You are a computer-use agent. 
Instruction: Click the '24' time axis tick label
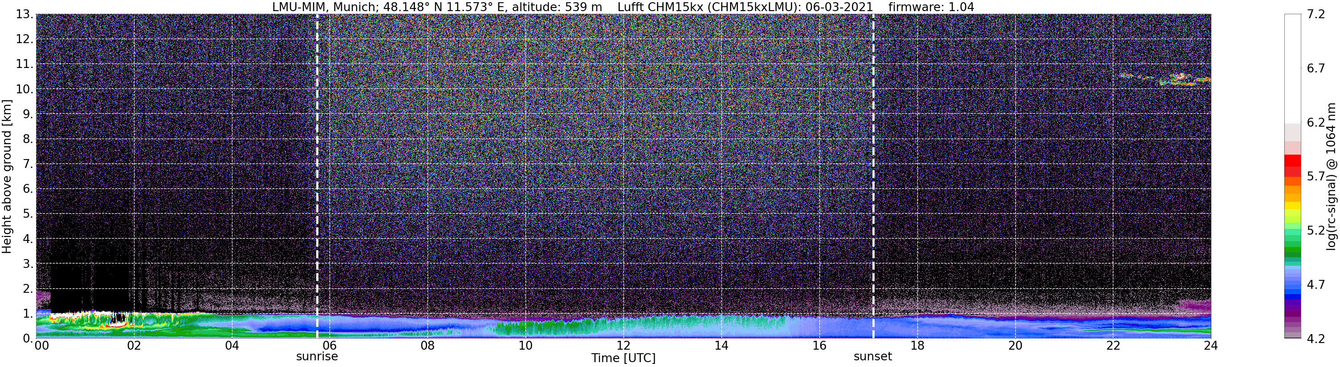[x=1210, y=346]
